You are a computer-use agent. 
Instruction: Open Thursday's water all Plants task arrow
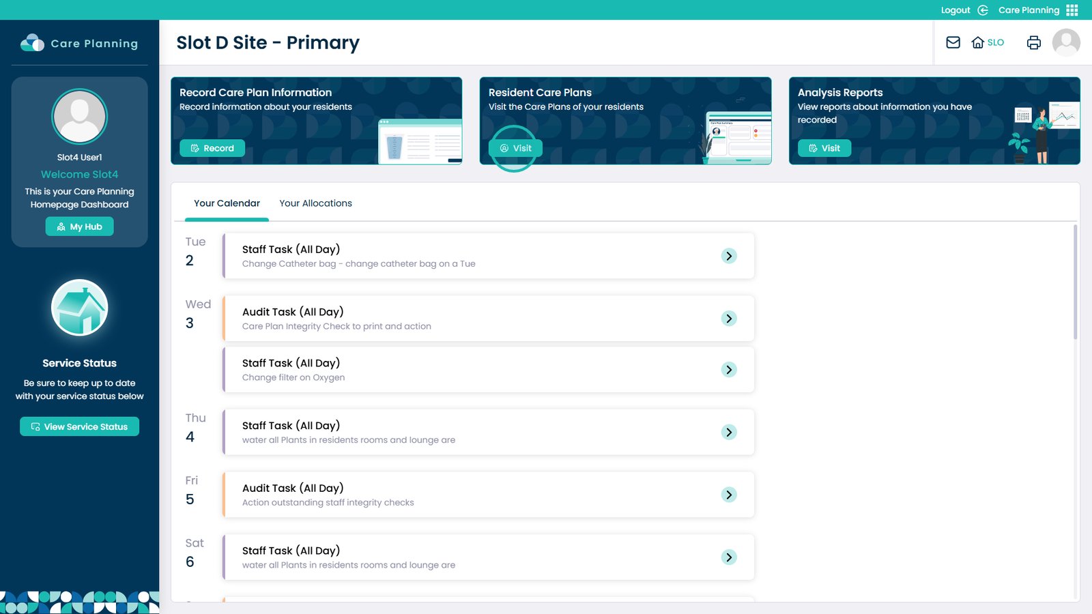(729, 433)
